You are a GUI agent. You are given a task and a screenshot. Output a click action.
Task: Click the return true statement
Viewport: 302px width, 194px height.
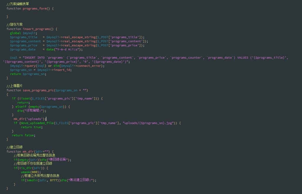point(31,127)
